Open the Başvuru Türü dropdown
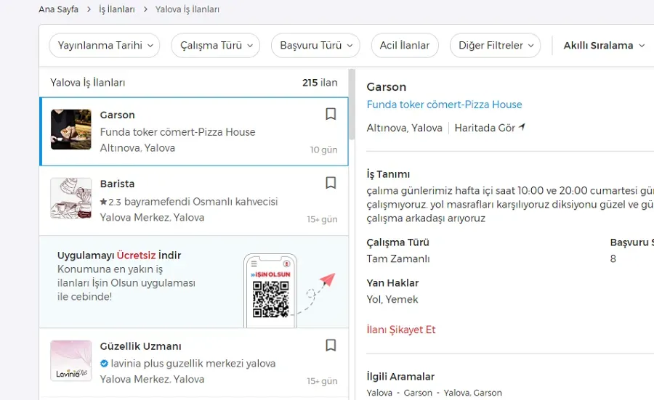654x400 pixels. point(315,45)
